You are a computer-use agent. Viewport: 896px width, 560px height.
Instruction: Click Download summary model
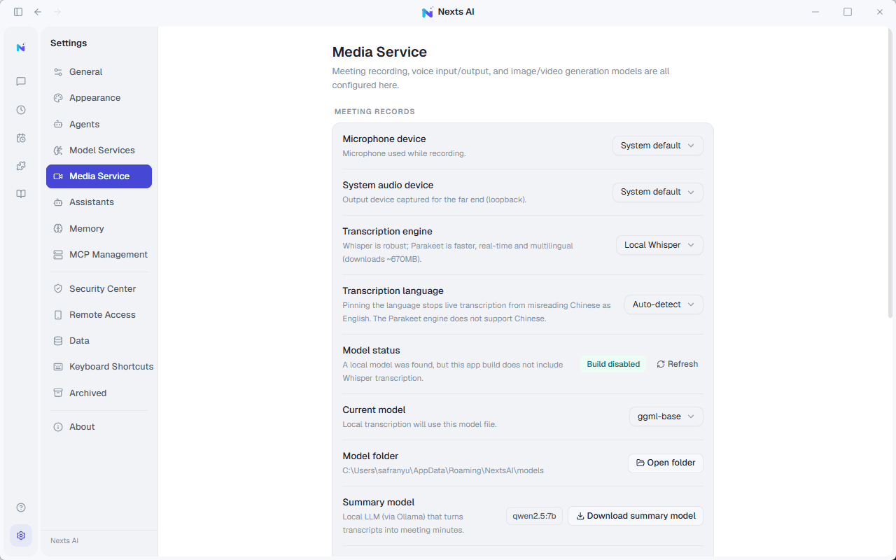[x=636, y=516]
